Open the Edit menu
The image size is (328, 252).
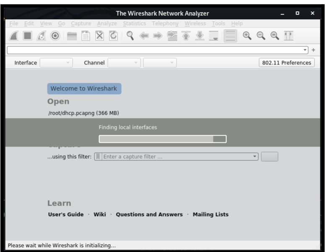[29, 23]
